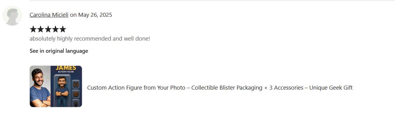Click the horizontal divider above the review
Screen dimensions: 395x121
(212, 1)
